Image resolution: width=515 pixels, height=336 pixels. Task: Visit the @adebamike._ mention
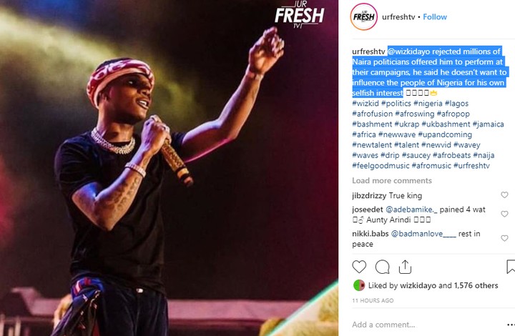[x=411, y=209]
